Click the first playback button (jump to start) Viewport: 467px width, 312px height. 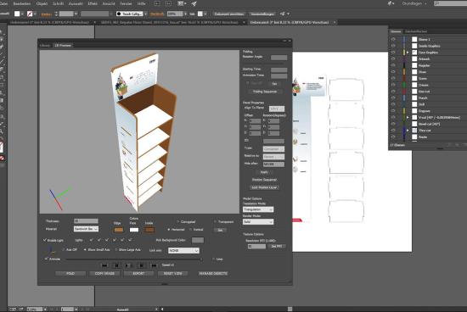[x=104, y=265]
